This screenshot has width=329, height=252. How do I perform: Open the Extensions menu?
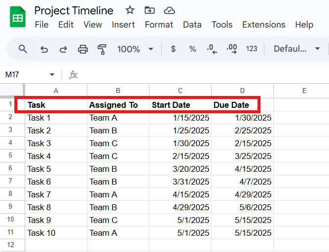pos(263,25)
